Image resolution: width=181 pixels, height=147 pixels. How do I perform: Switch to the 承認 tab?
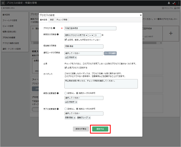click(52, 20)
